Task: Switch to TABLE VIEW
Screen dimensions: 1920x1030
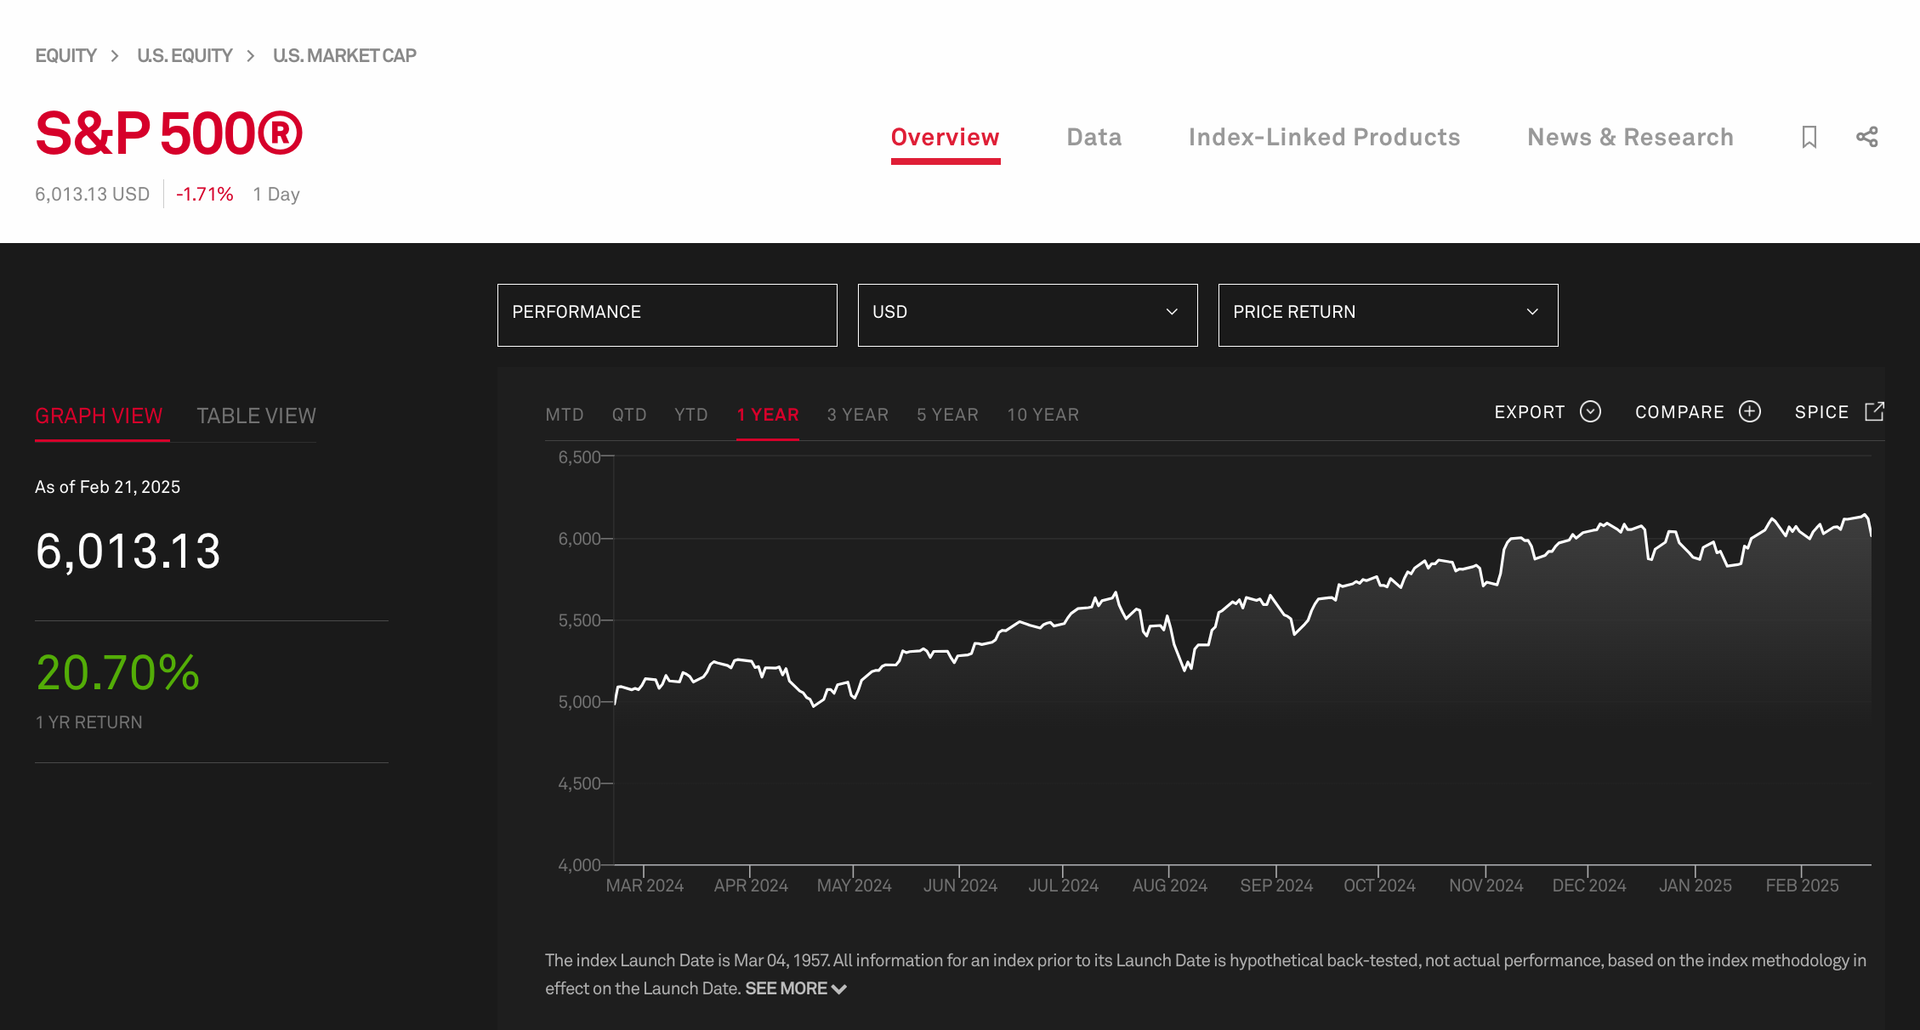Action: coord(256,416)
